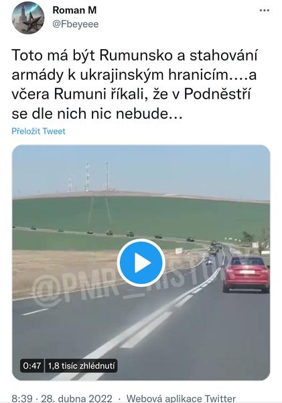Open the Webová aplikace Twitter source link
282x403 pixels.
pos(181,398)
